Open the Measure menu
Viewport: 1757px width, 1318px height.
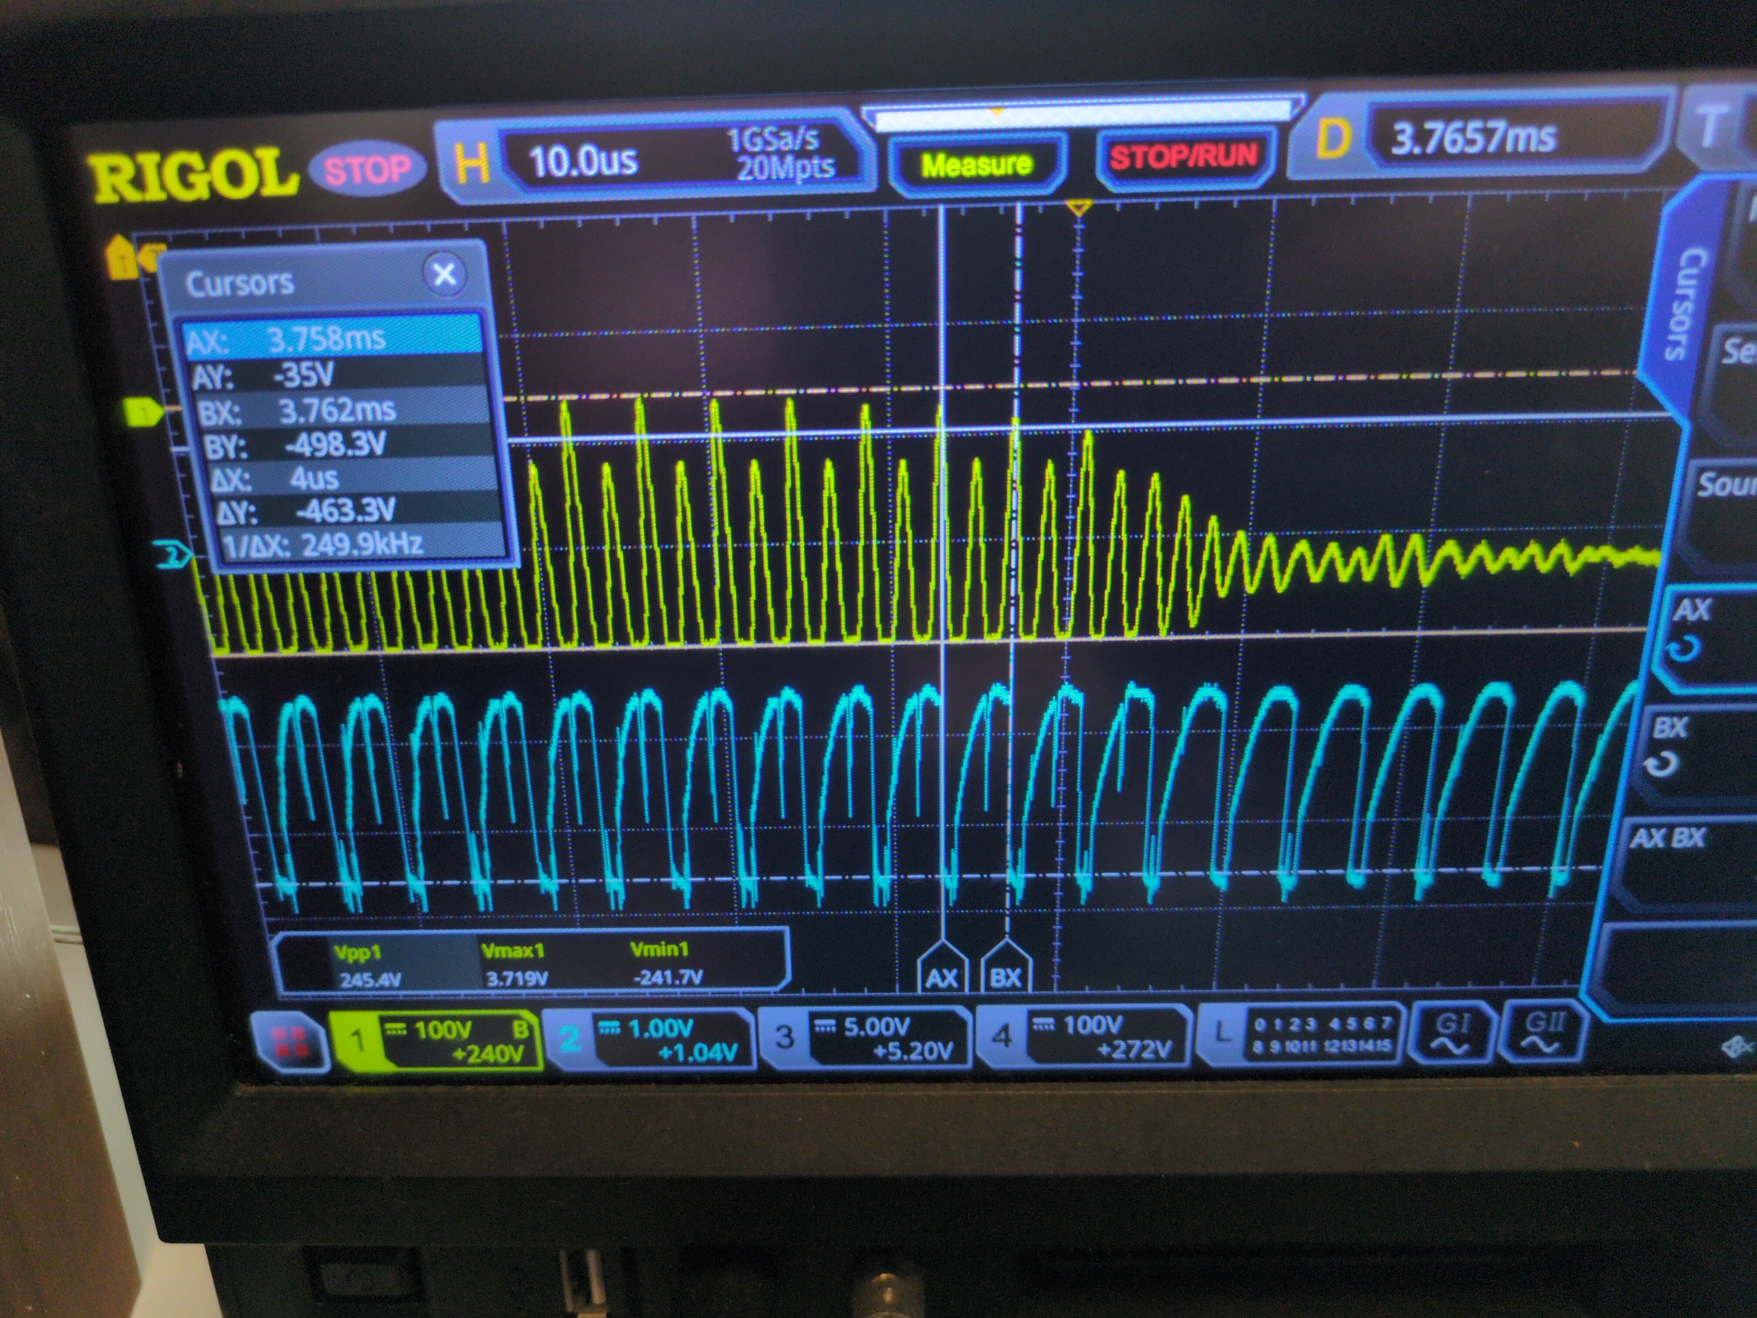976,165
